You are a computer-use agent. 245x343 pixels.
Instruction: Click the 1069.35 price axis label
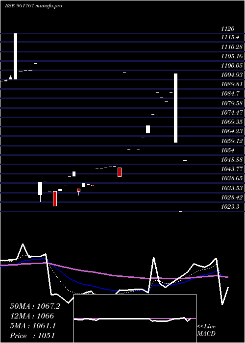pyautogui.click(x=232, y=122)
